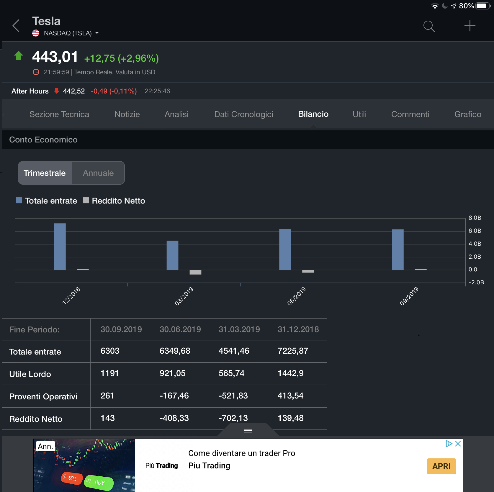The height and width of the screenshot is (492, 494).
Task: Tap the pull-up handle with three lines
Action: pyautogui.click(x=248, y=430)
